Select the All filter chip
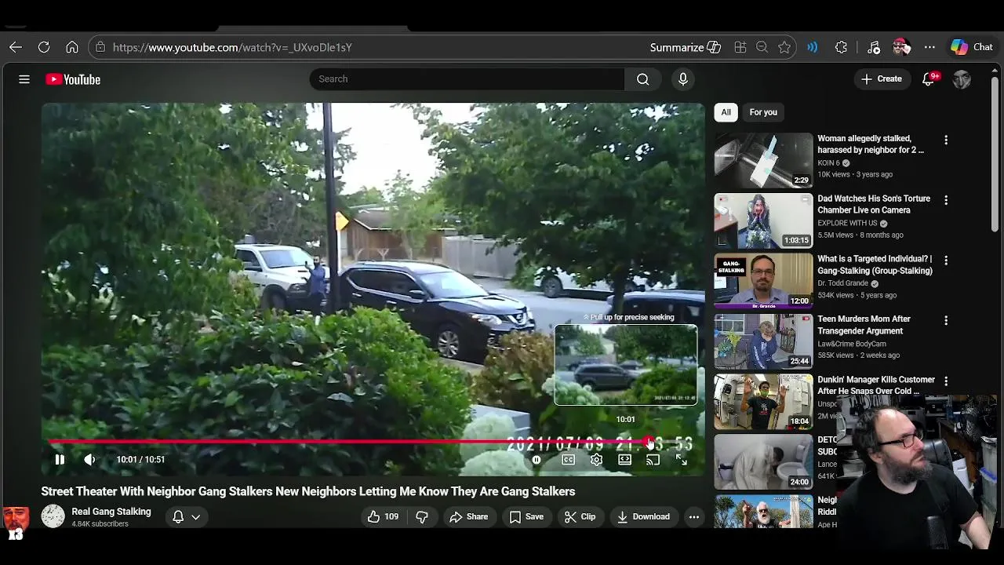The image size is (1004, 565). coord(726,112)
